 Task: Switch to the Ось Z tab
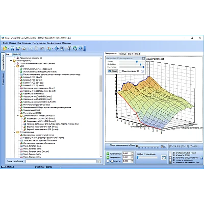[x=138, y=54]
